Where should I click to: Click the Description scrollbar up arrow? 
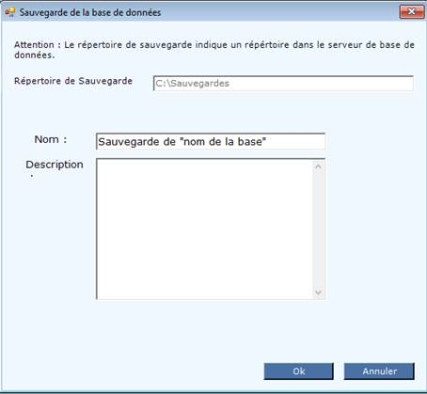pyautogui.click(x=318, y=166)
